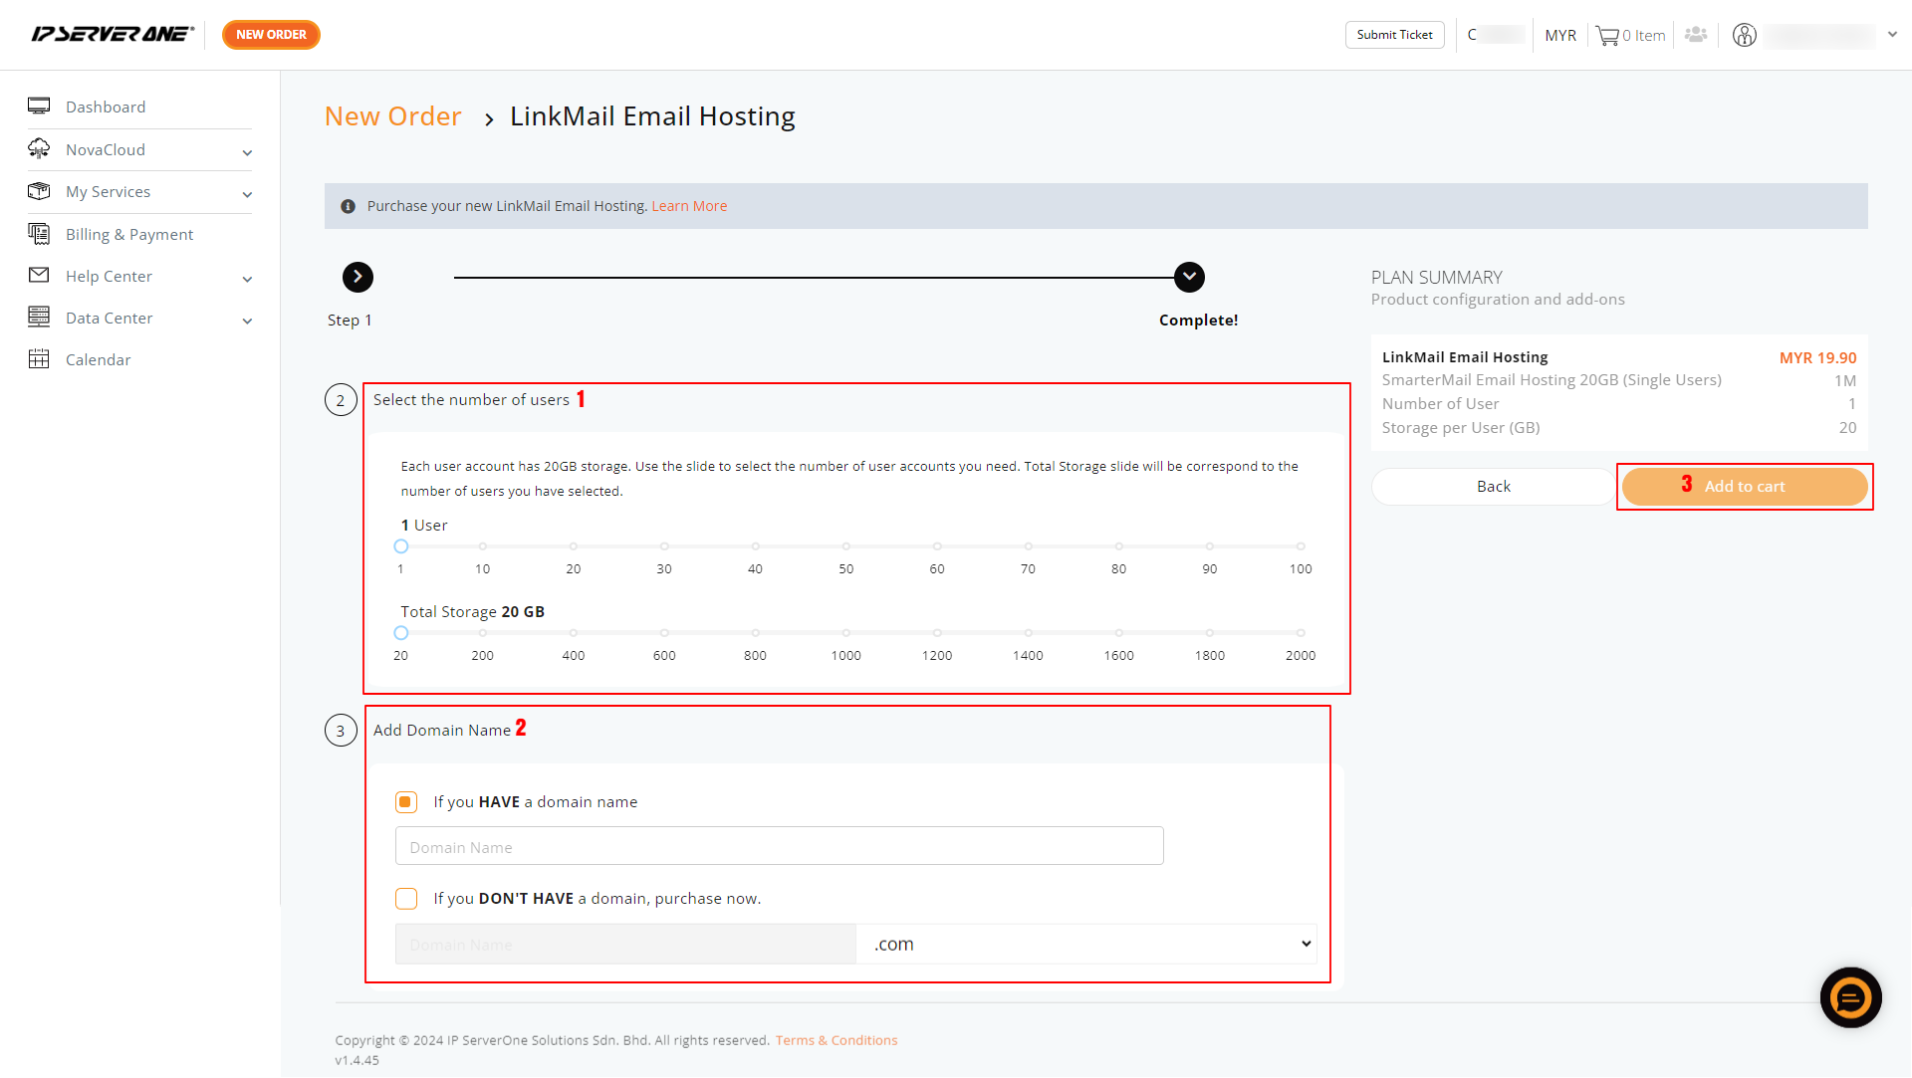Click the Dashboard monitor icon
This screenshot has width=1912, height=1078.
pyautogui.click(x=39, y=107)
